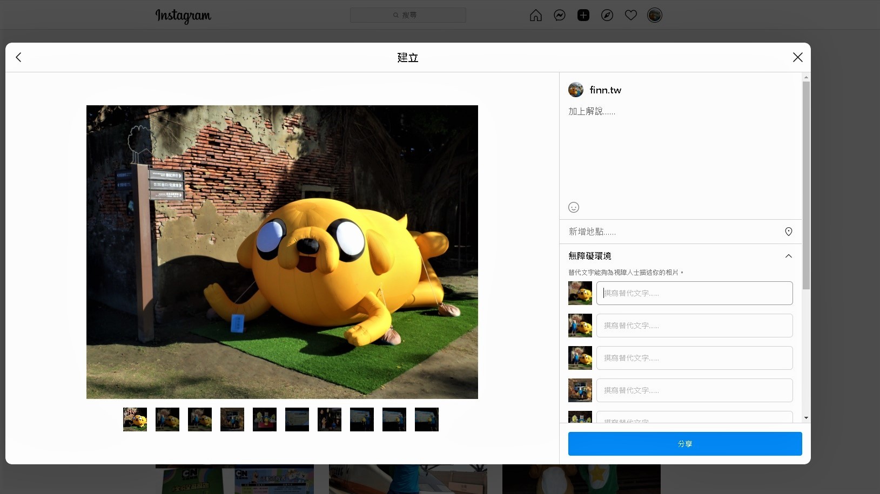Screen dimensions: 880x494
Task: Select the second alt text photo thumbnail
Action: 580,326
